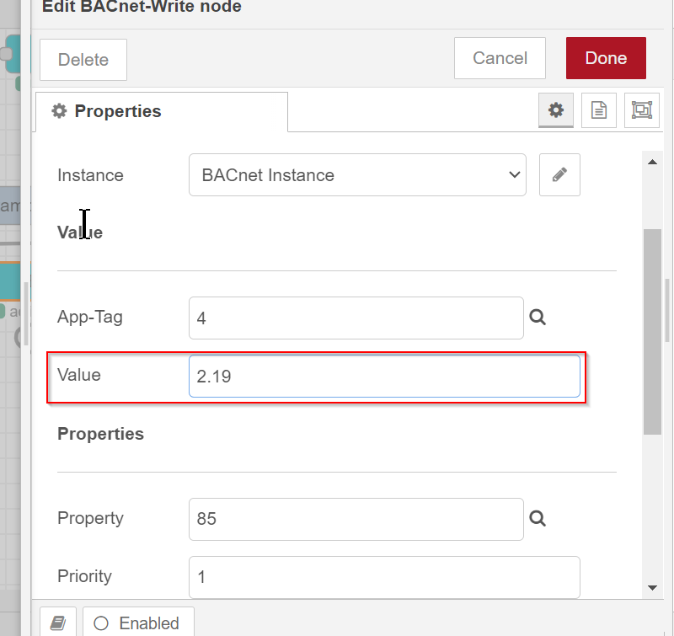Focus the App-Tag input field
The height and width of the screenshot is (636, 674).
pos(356,318)
